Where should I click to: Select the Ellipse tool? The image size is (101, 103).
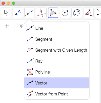pos(77,13)
